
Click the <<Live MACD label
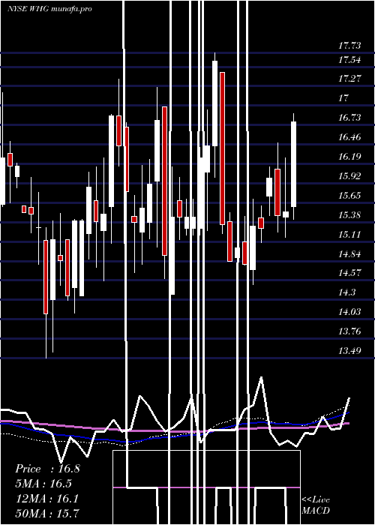coord(316,505)
